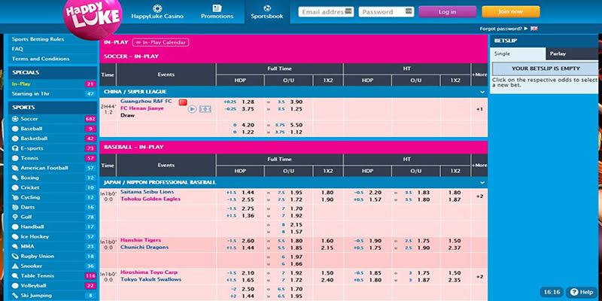This screenshot has width=602, height=301.
Task: Switch to the Parlay betslip tab
Action: click(x=572, y=53)
